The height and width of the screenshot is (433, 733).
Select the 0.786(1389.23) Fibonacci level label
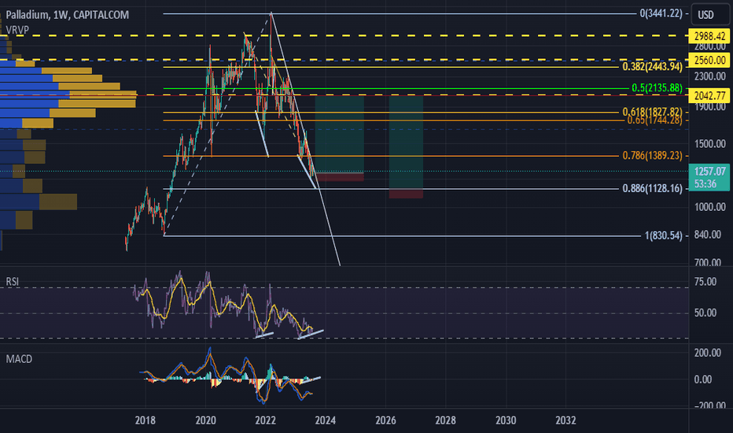tap(652, 155)
